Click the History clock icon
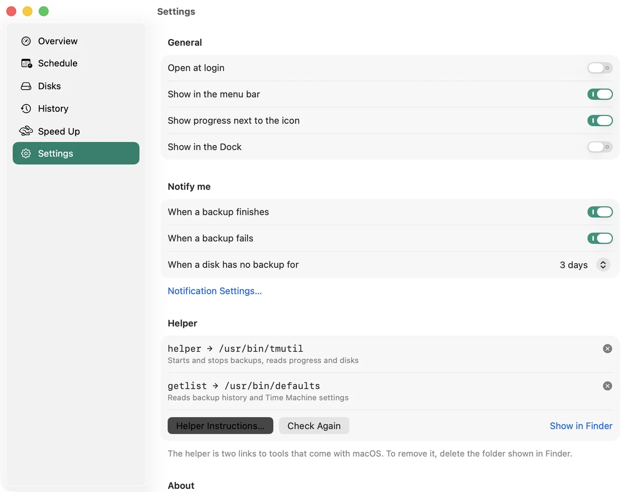Screen dimensions: 634x492 point(26,109)
